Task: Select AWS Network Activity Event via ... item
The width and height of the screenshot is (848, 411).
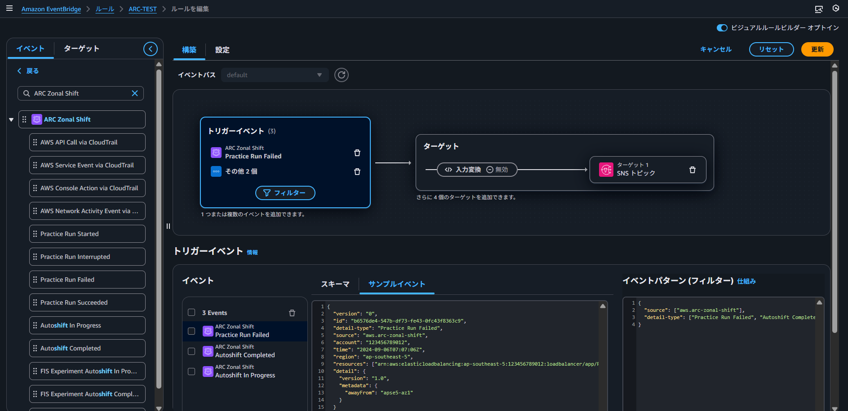Action: [x=87, y=211]
